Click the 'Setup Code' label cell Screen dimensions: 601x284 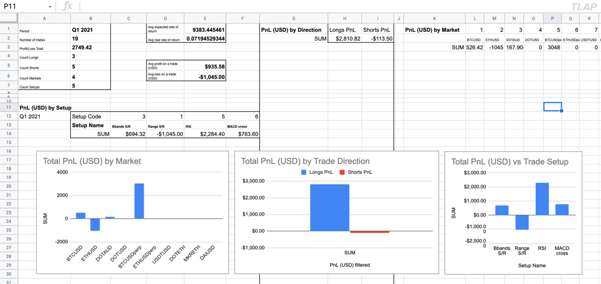(x=90, y=116)
